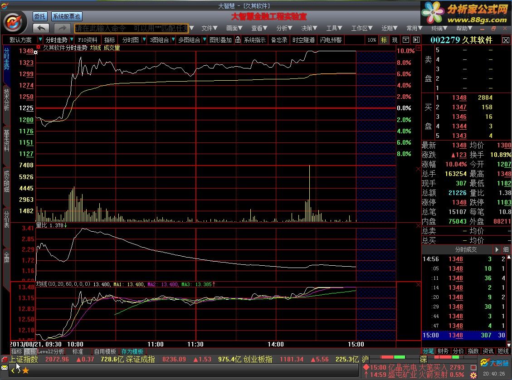The height and width of the screenshot is (380, 512).
Task: Click the red pin icon before 久其软件分时走势
Action: click(x=38, y=47)
